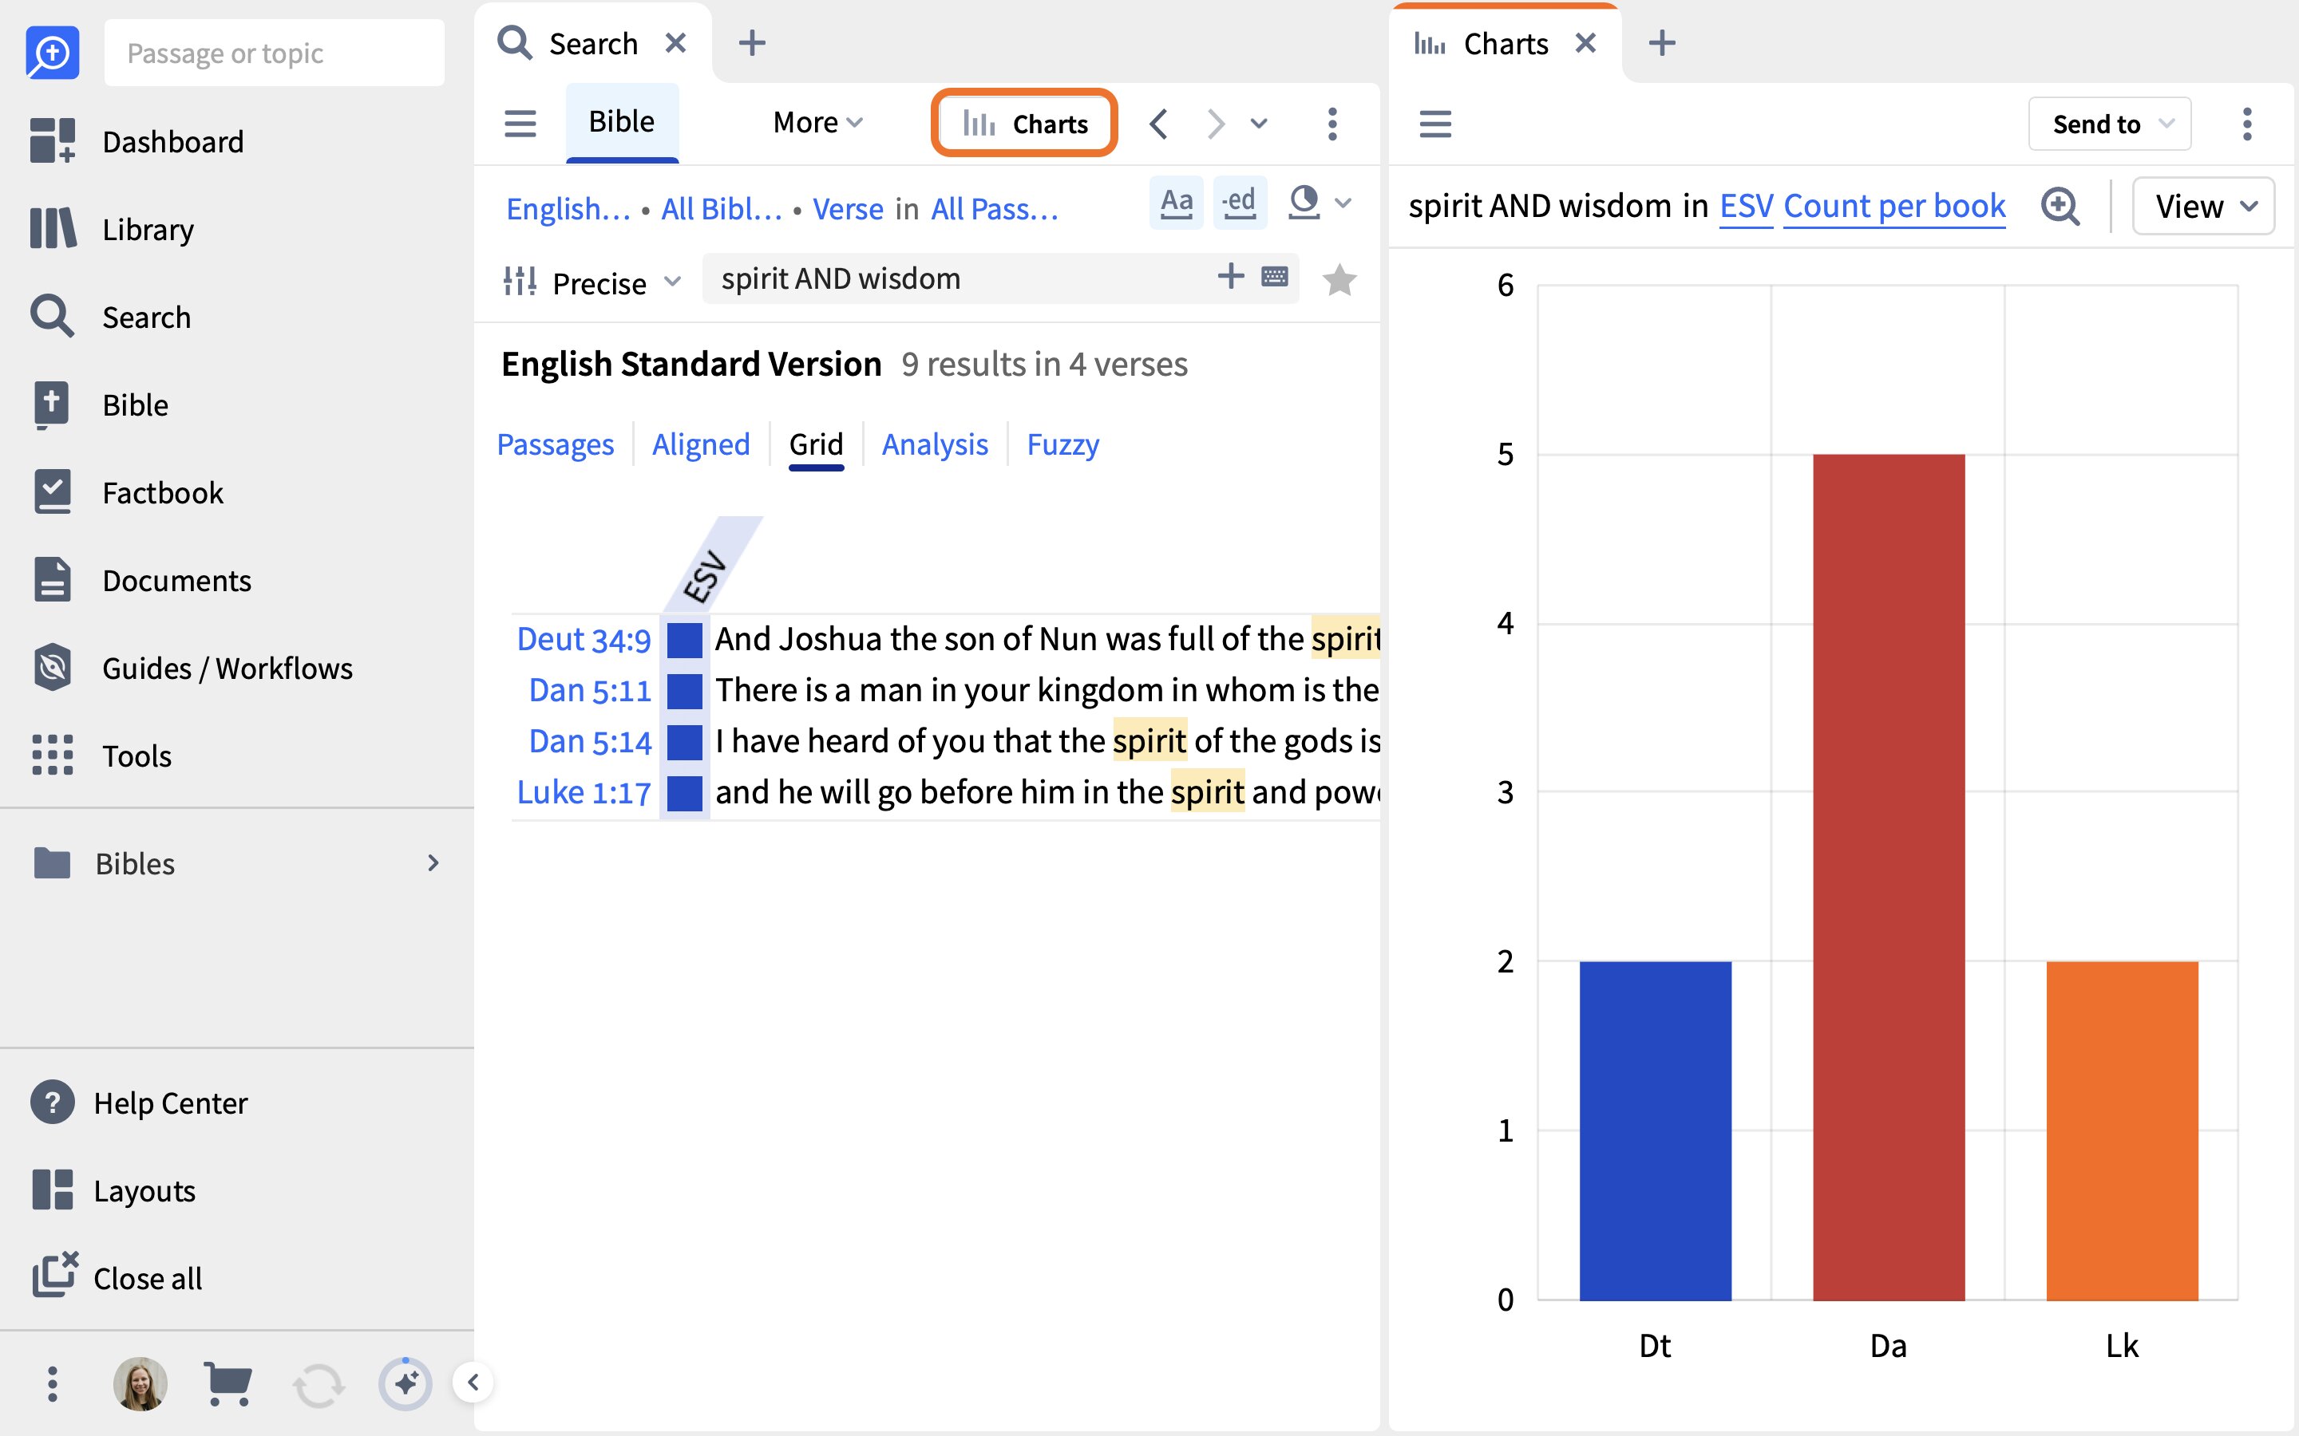Screen dimensions: 2299x1436
Task: Add a new tab next to Charts
Action: point(1661,43)
